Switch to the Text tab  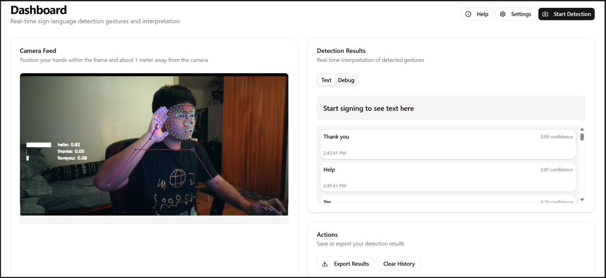326,80
